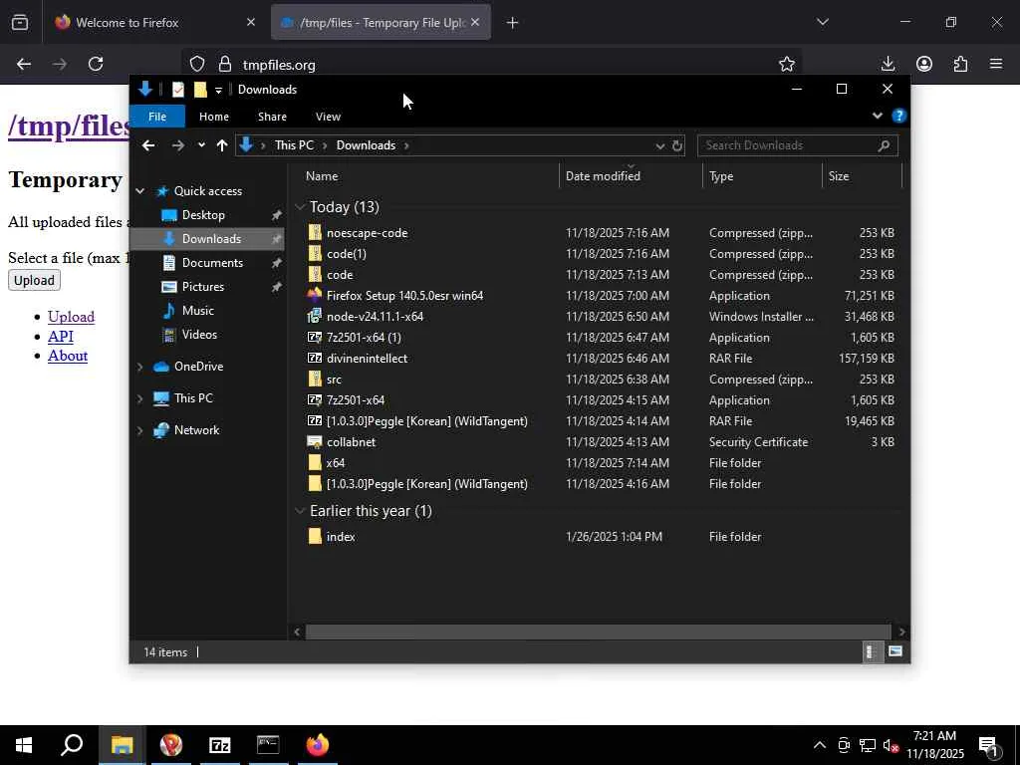Expand the Network tree node
This screenshot has height=765, width=1020.
(139, 430)
